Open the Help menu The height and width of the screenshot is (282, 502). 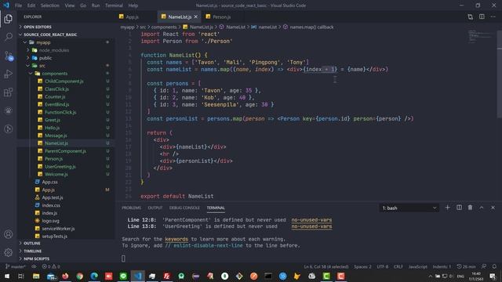[133, 5]
